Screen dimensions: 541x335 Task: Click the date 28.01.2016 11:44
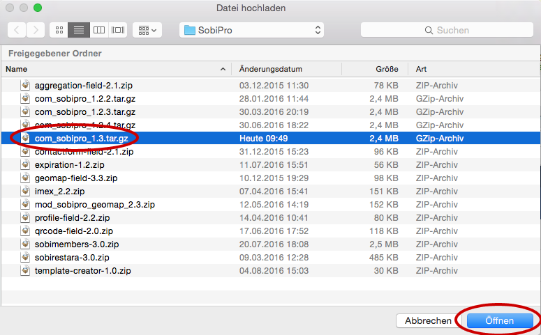274,99
